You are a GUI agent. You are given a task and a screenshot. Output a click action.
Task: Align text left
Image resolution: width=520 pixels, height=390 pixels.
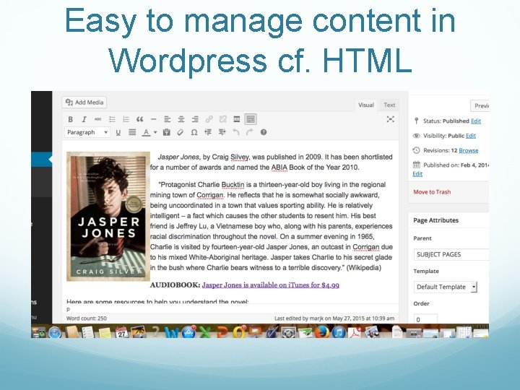tap(167, 119)
